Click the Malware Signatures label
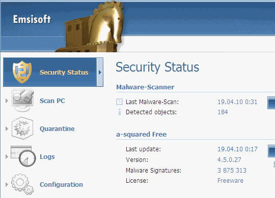This screenshot has width=275, height=198. click(x=153, y=171)
